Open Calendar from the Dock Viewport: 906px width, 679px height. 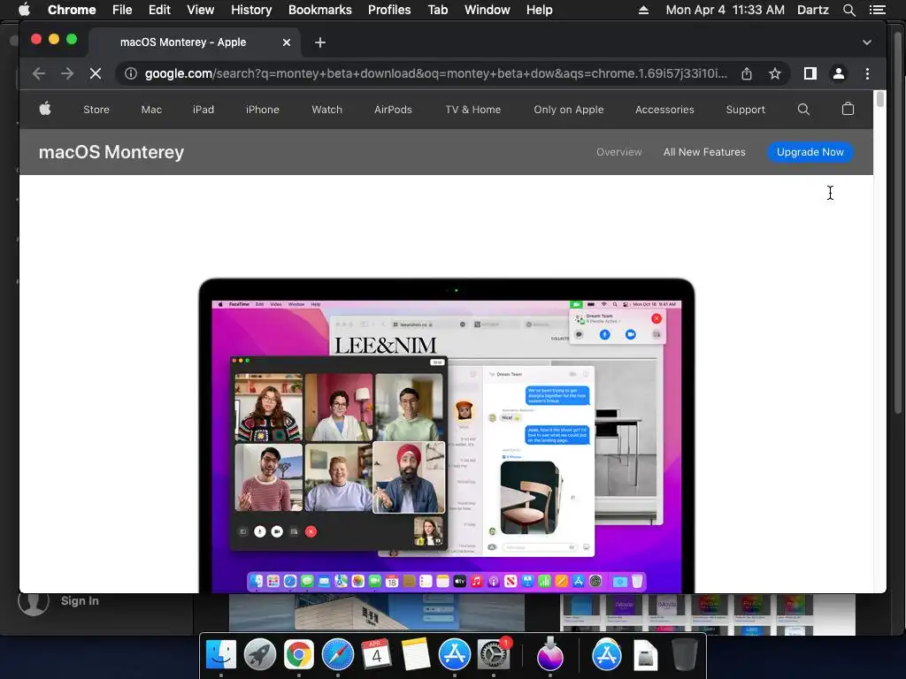(x=376, y=654)
